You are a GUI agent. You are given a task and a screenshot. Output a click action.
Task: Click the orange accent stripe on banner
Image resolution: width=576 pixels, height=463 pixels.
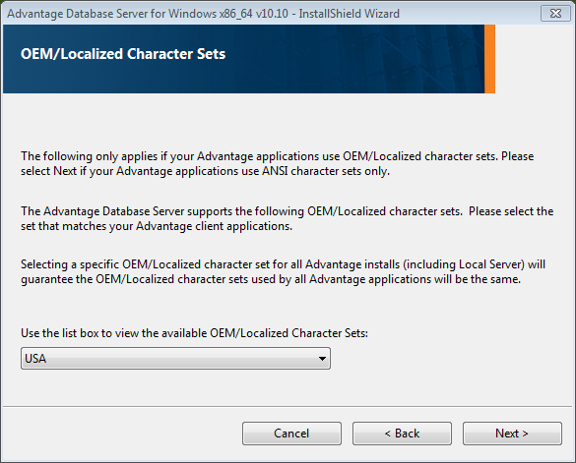[489, 59]
